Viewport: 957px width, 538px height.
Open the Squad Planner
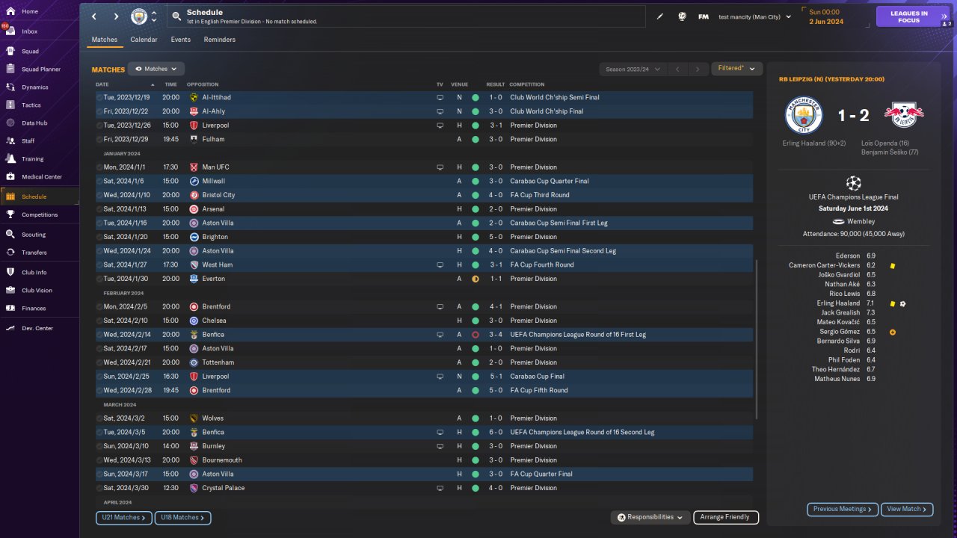39,69
